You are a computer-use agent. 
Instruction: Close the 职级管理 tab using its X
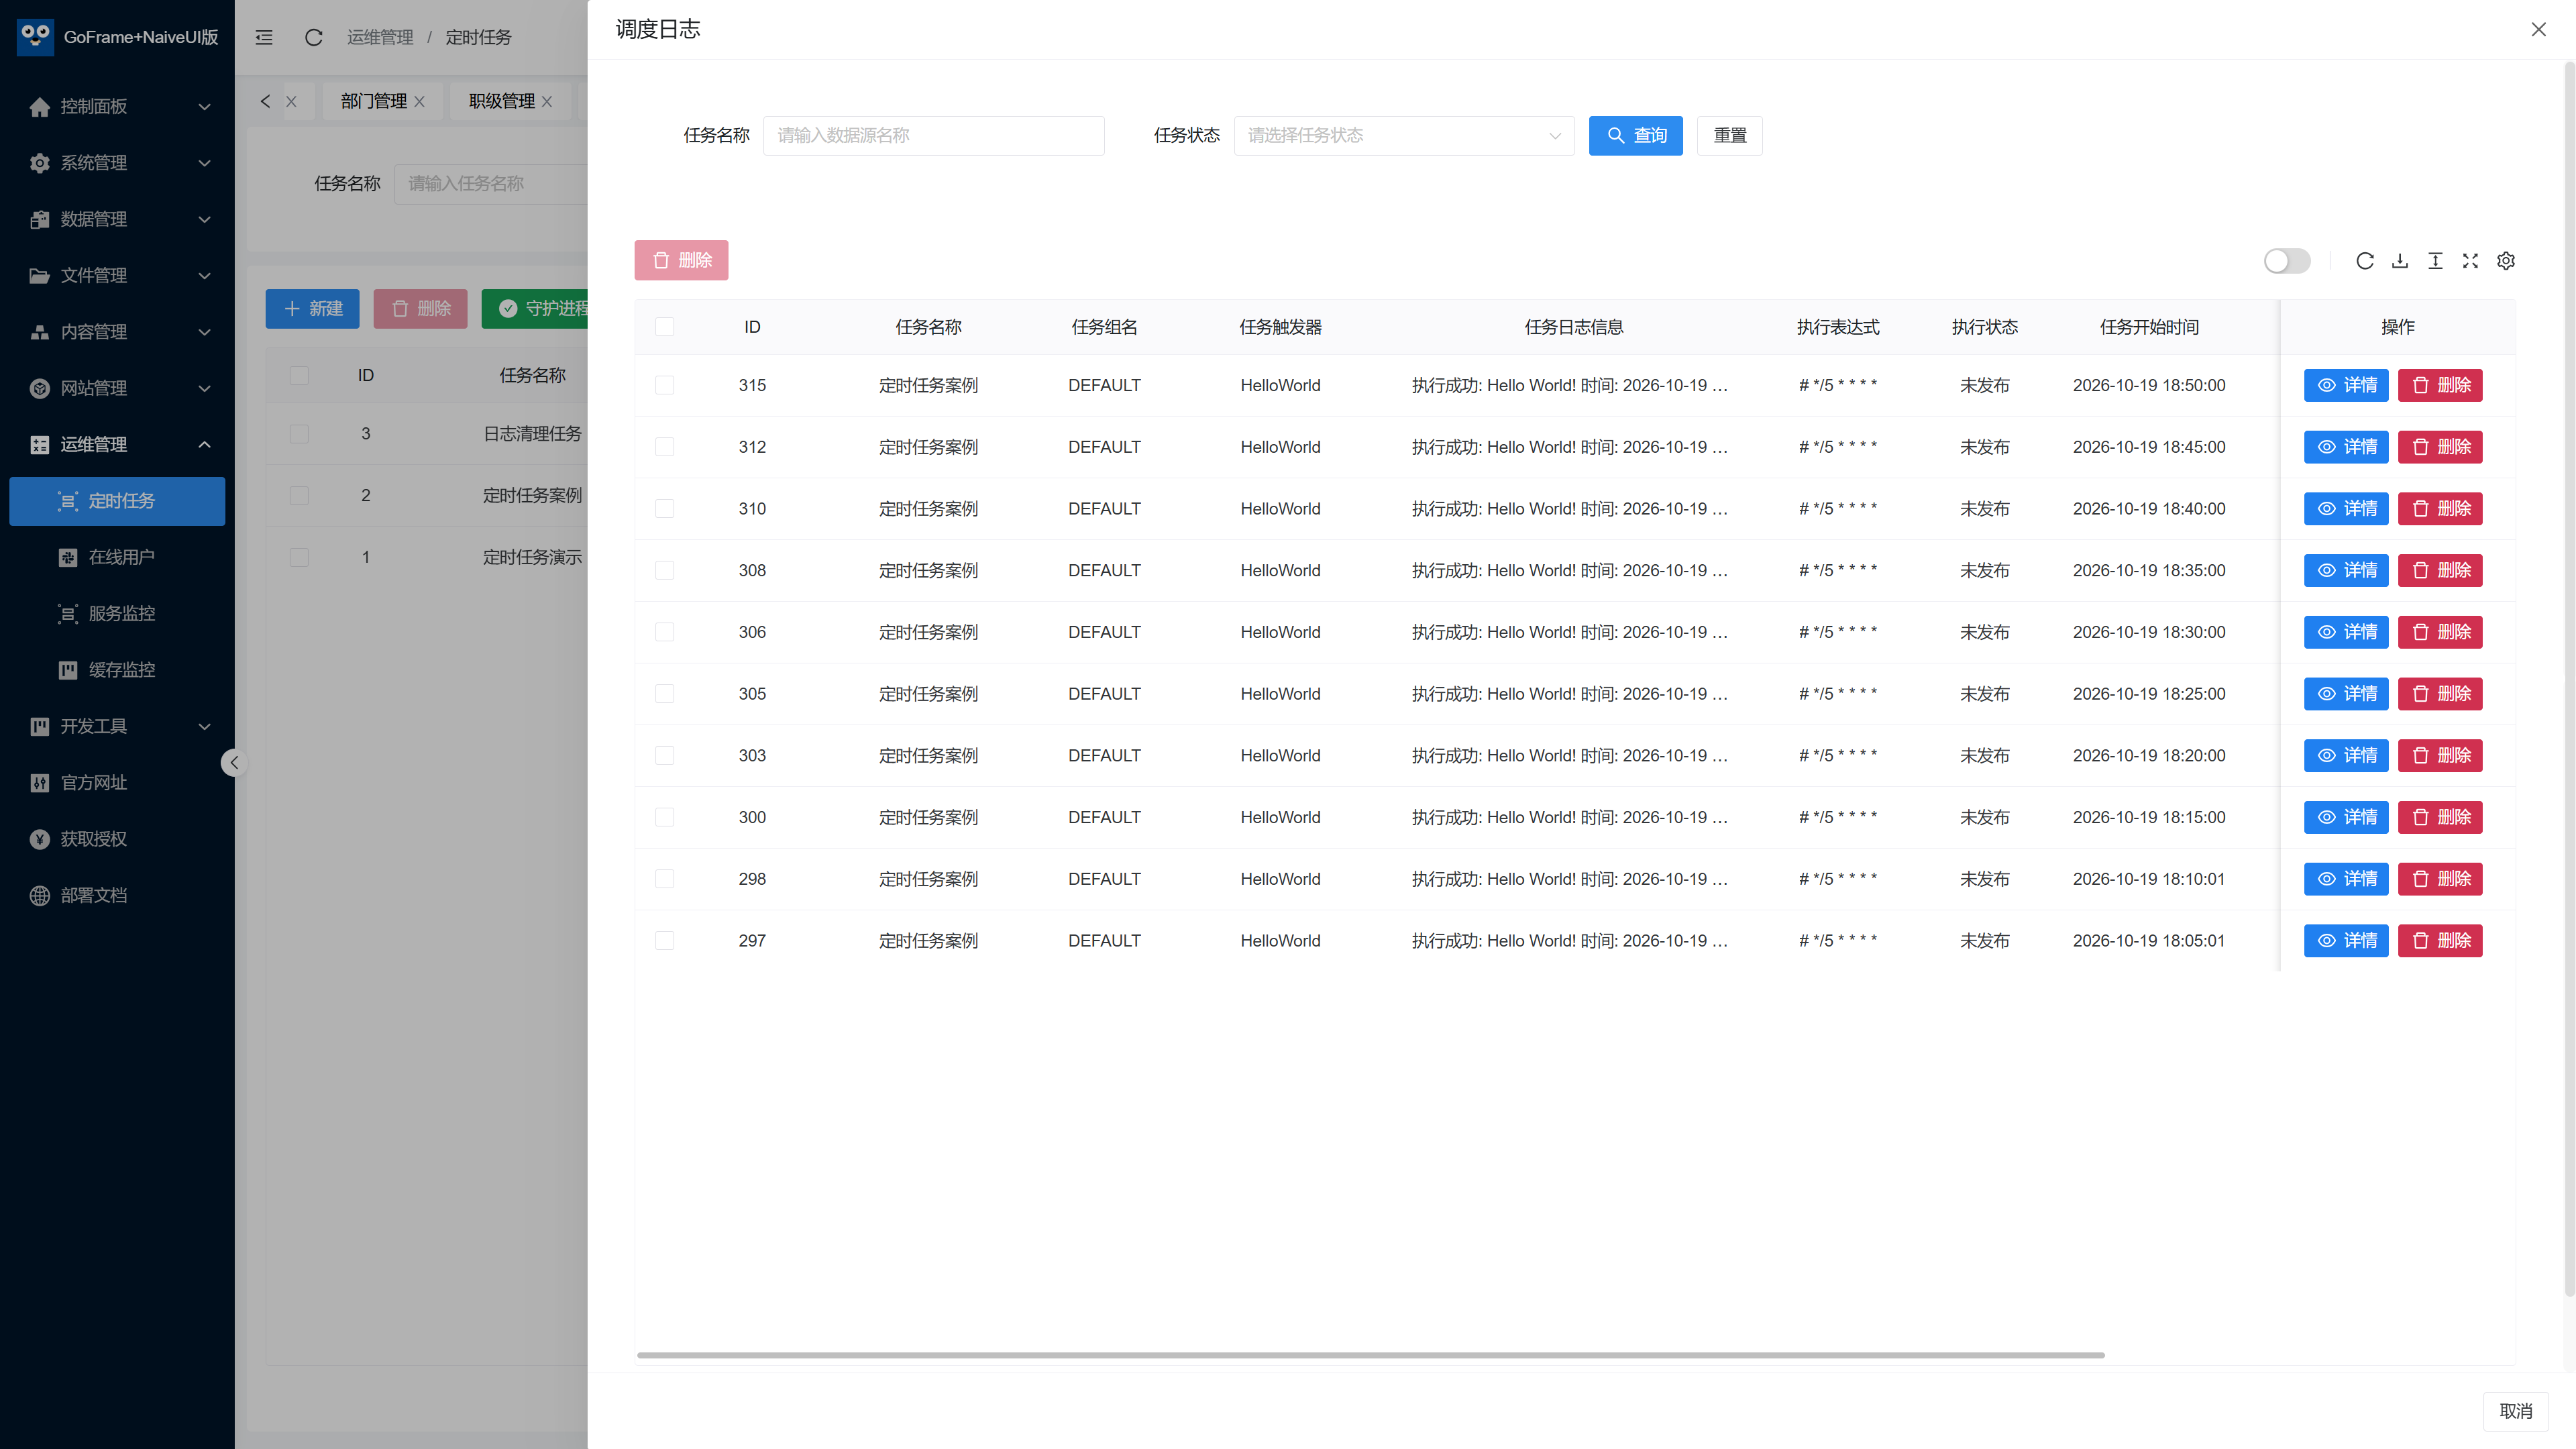coord(547,101)
